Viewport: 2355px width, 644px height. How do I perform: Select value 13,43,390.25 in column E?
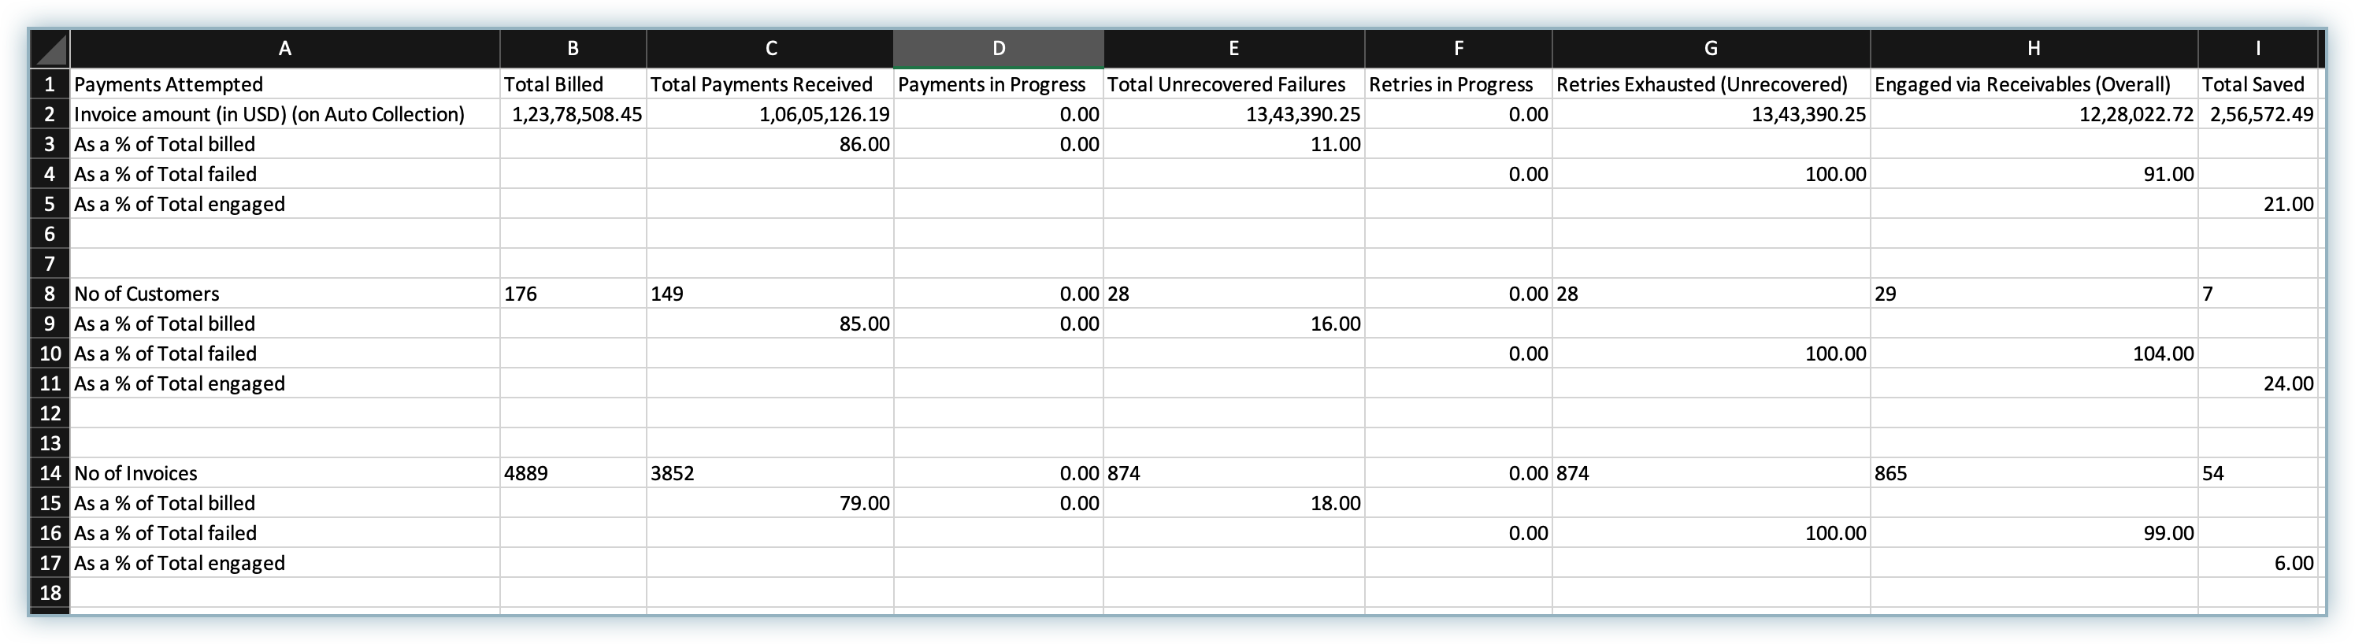1234,114
